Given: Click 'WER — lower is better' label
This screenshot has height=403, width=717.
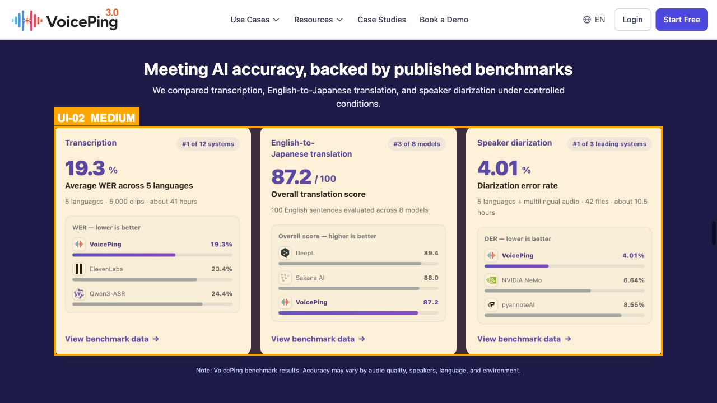Looking at the screenshot, I should tap(106, 228).
